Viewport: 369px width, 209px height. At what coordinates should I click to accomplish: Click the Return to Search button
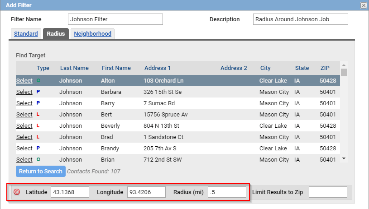(x=41, y=171)
